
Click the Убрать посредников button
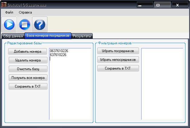118,51
